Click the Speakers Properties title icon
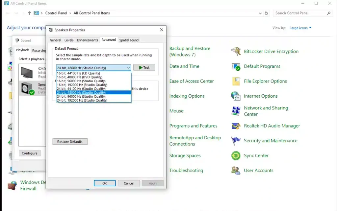Viewport: 337px width, 211px height. point(50,30)
